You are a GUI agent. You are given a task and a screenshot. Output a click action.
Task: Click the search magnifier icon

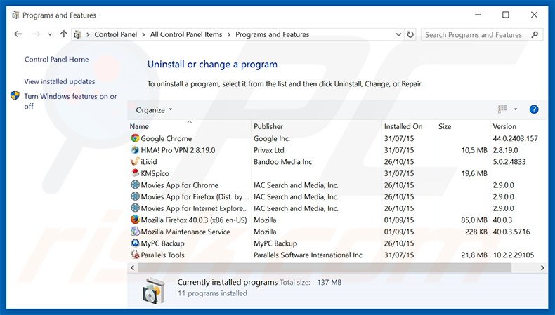point(535,34)
